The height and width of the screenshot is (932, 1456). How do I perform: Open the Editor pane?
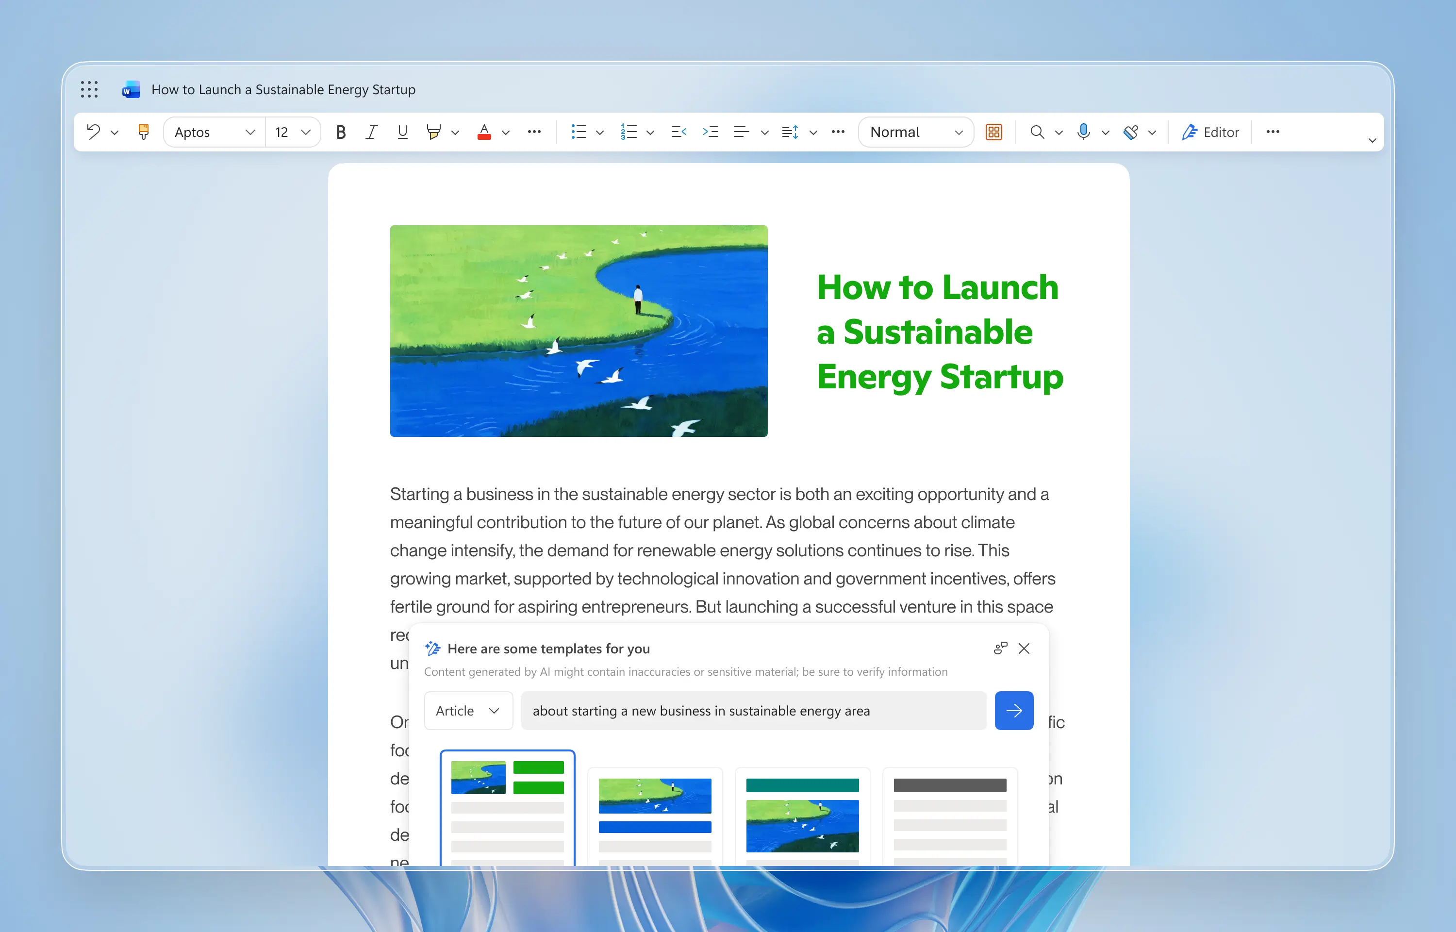coord(1210,132)
